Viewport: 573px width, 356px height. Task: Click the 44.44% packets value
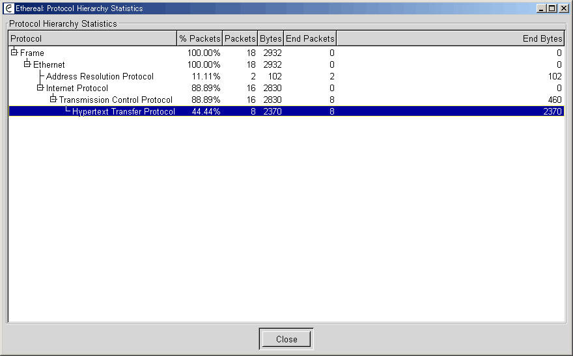tap(206, 111)
